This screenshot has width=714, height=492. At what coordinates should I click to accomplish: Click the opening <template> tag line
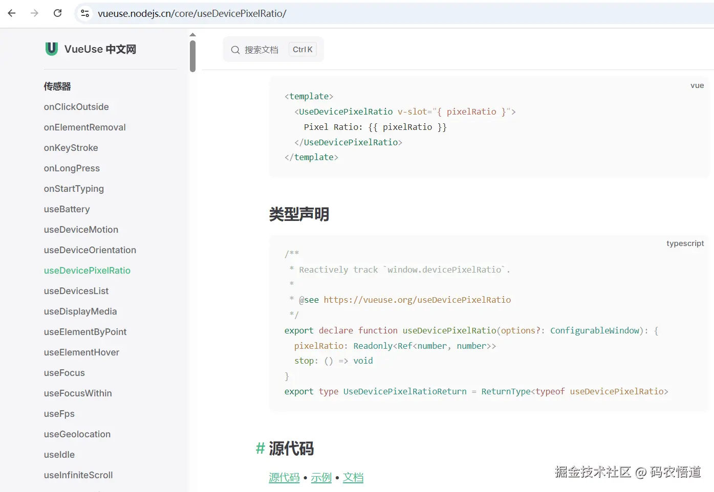pos(309,96)
